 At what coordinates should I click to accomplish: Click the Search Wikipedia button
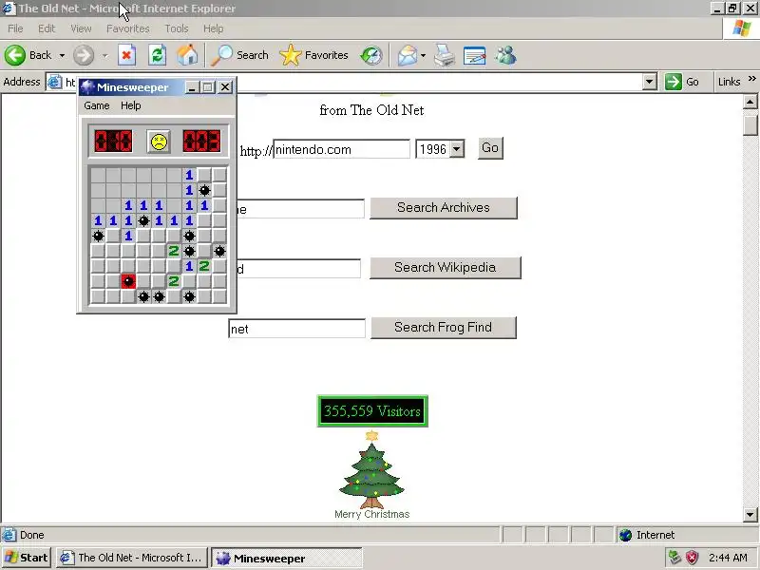click(x=445, y=268)
